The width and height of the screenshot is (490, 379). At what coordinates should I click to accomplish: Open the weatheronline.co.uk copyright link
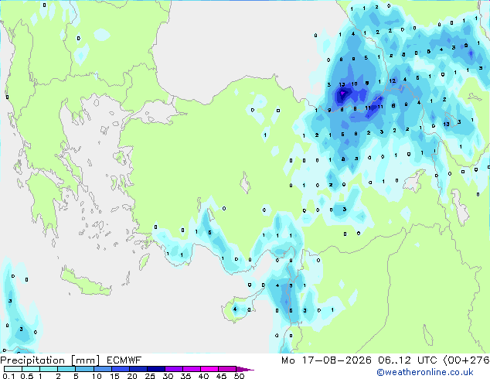[x=425, y=372]
